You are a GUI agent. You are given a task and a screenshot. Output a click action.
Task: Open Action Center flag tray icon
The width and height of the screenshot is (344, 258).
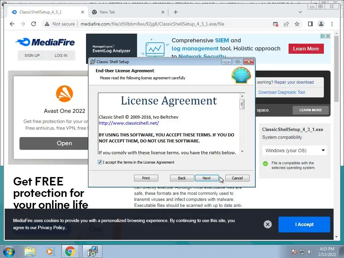coord(294,252)
